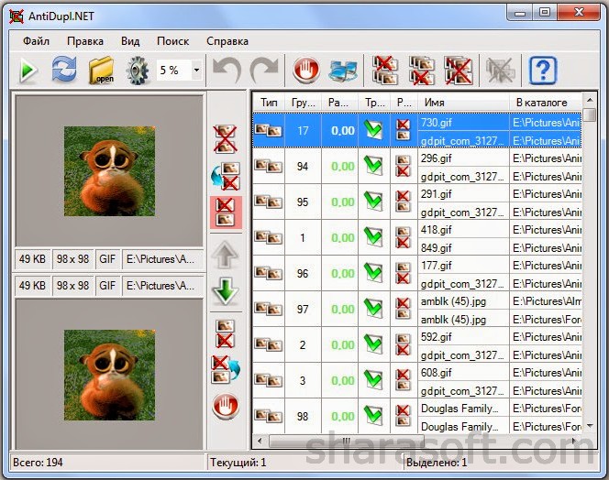Viewport: 609px width, 480px height.
Task: Click the grey up arrow for previous result
Action: click(x=225, y=254)
